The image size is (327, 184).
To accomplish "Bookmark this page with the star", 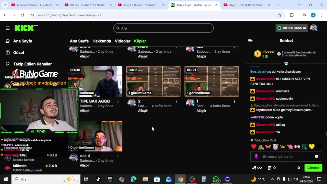I will pos(280,15).
